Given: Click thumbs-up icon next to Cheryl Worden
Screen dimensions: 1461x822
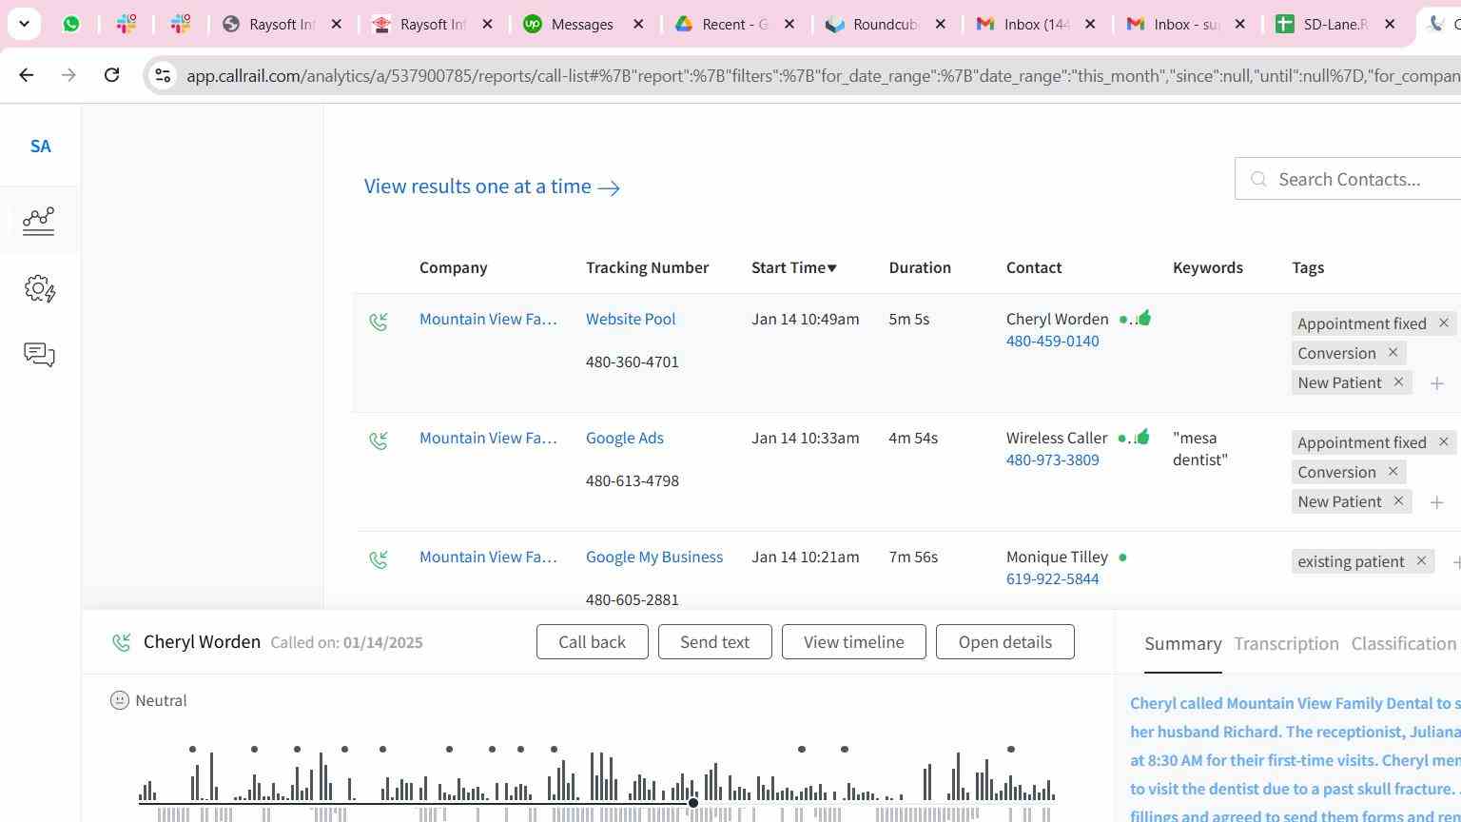Looking at the screenshot, I should pos(1143,318).
